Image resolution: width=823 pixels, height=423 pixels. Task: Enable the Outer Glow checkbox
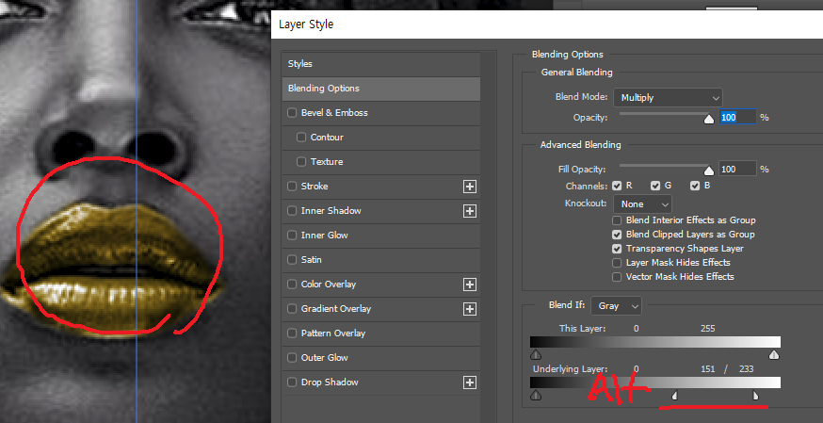pyautogui.click(x=292, y=358)
